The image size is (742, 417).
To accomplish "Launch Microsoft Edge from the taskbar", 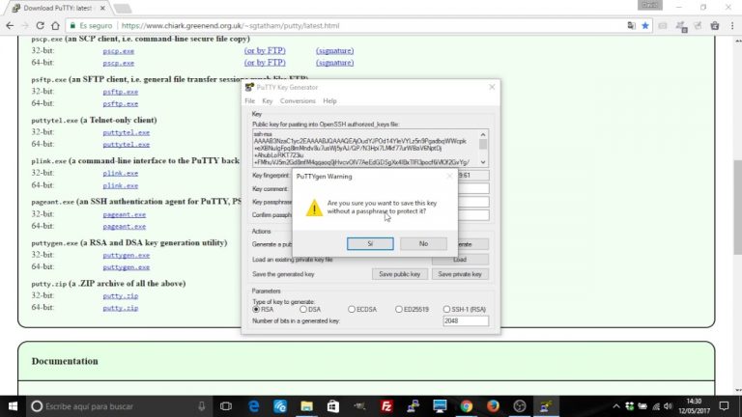I will (254, 406).
